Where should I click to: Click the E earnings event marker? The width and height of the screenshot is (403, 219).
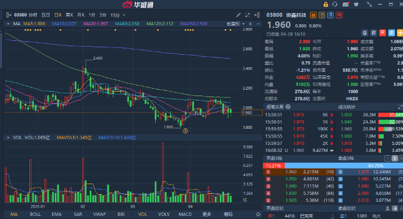coord(185,131)
